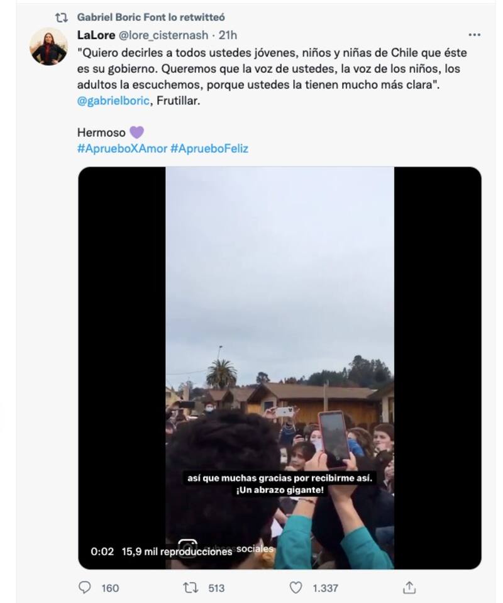
Task: Open the #AprueboXAmor hashtag
Action: tap(122, 148)
